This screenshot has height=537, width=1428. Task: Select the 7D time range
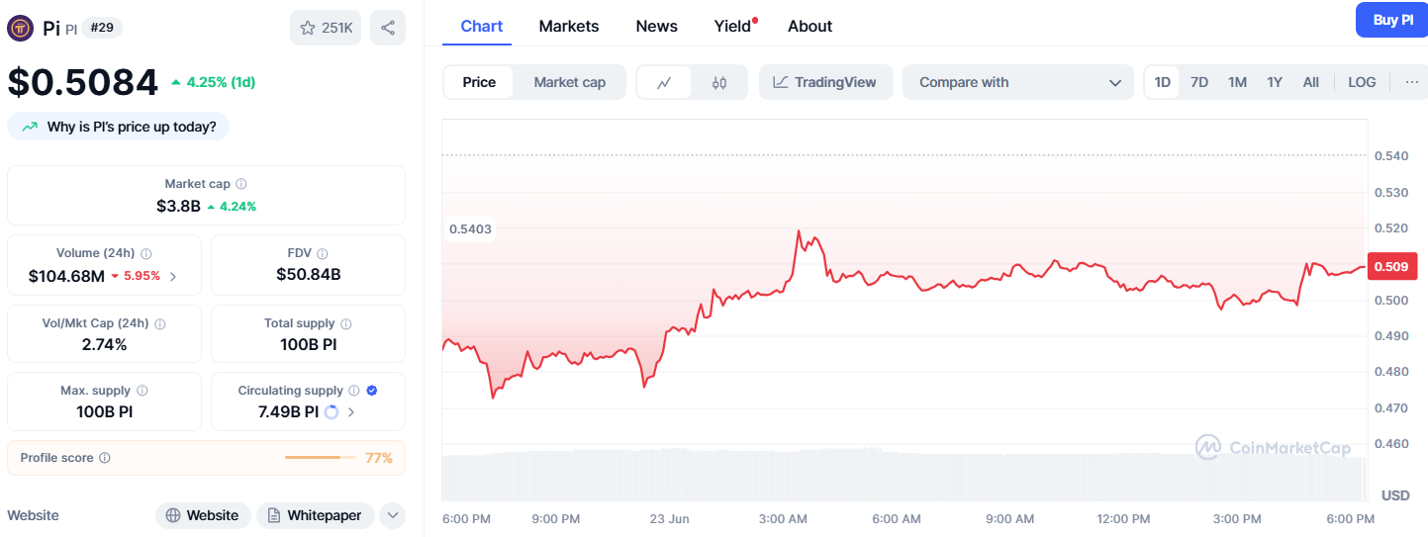tap(1199, 82)
